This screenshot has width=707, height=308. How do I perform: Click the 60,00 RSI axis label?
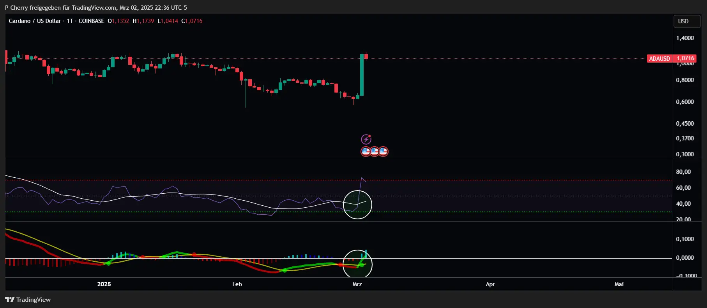pyautogui.click(x=683, y=188)
